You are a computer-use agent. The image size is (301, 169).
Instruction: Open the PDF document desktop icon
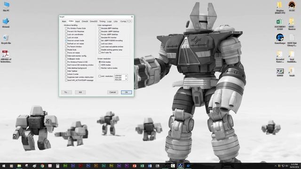tap(6, 56)
